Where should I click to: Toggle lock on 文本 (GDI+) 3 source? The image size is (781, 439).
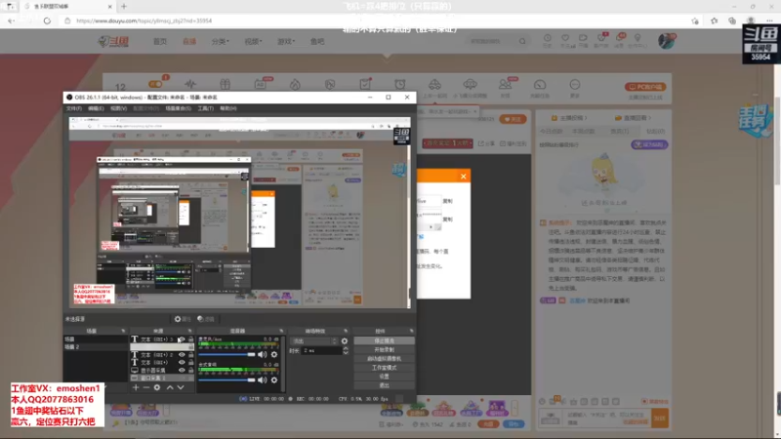tap(190, 339)
